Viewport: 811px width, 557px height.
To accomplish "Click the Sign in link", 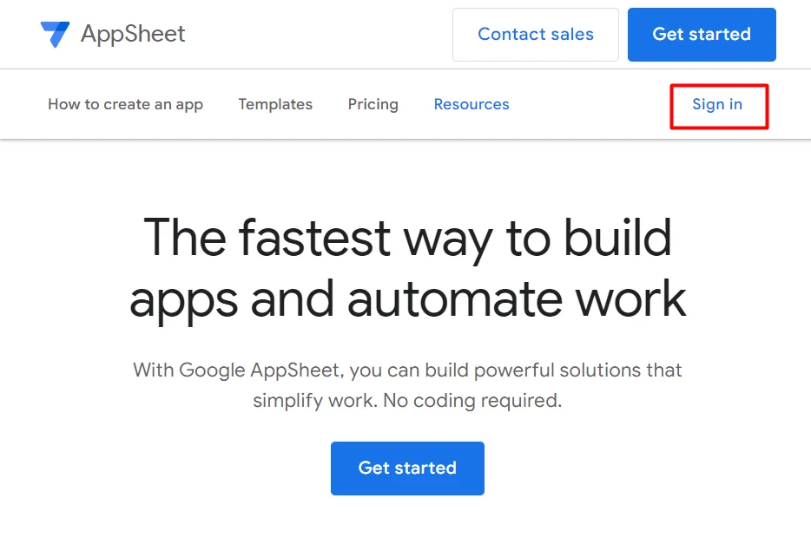I will [x=717, y=104].
